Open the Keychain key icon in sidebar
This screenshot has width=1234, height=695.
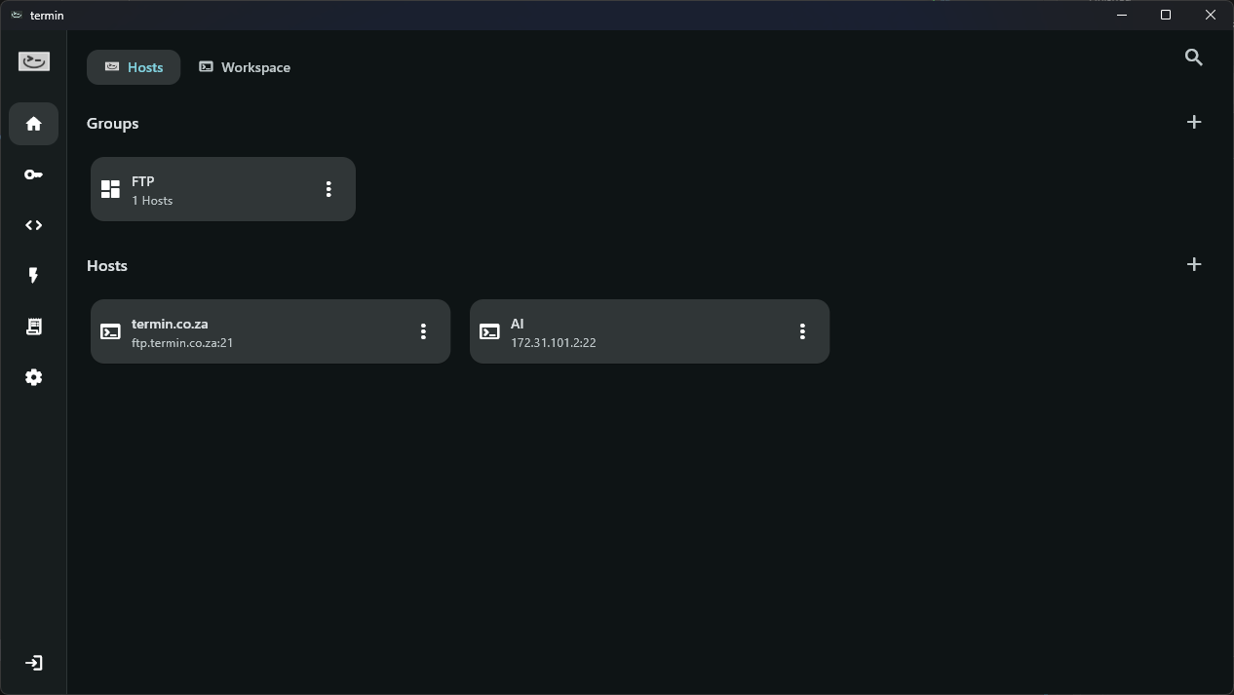[x=34, y=174]
